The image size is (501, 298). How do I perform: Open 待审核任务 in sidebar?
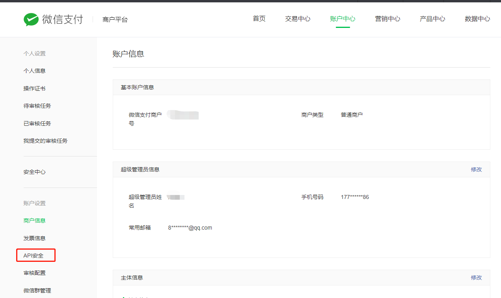coord(37,106)
